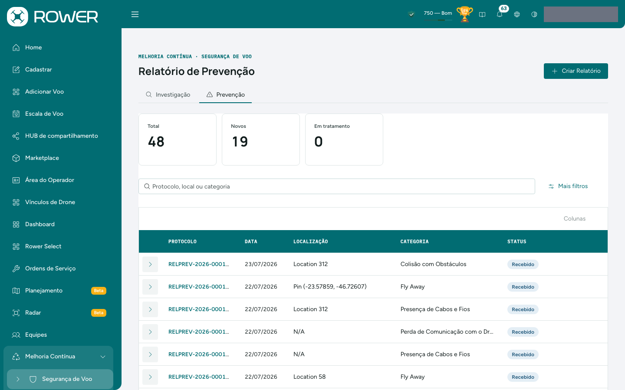Expand the Segurança de Voo submenu arrow

pyautogui.click(x=18, y=379)
